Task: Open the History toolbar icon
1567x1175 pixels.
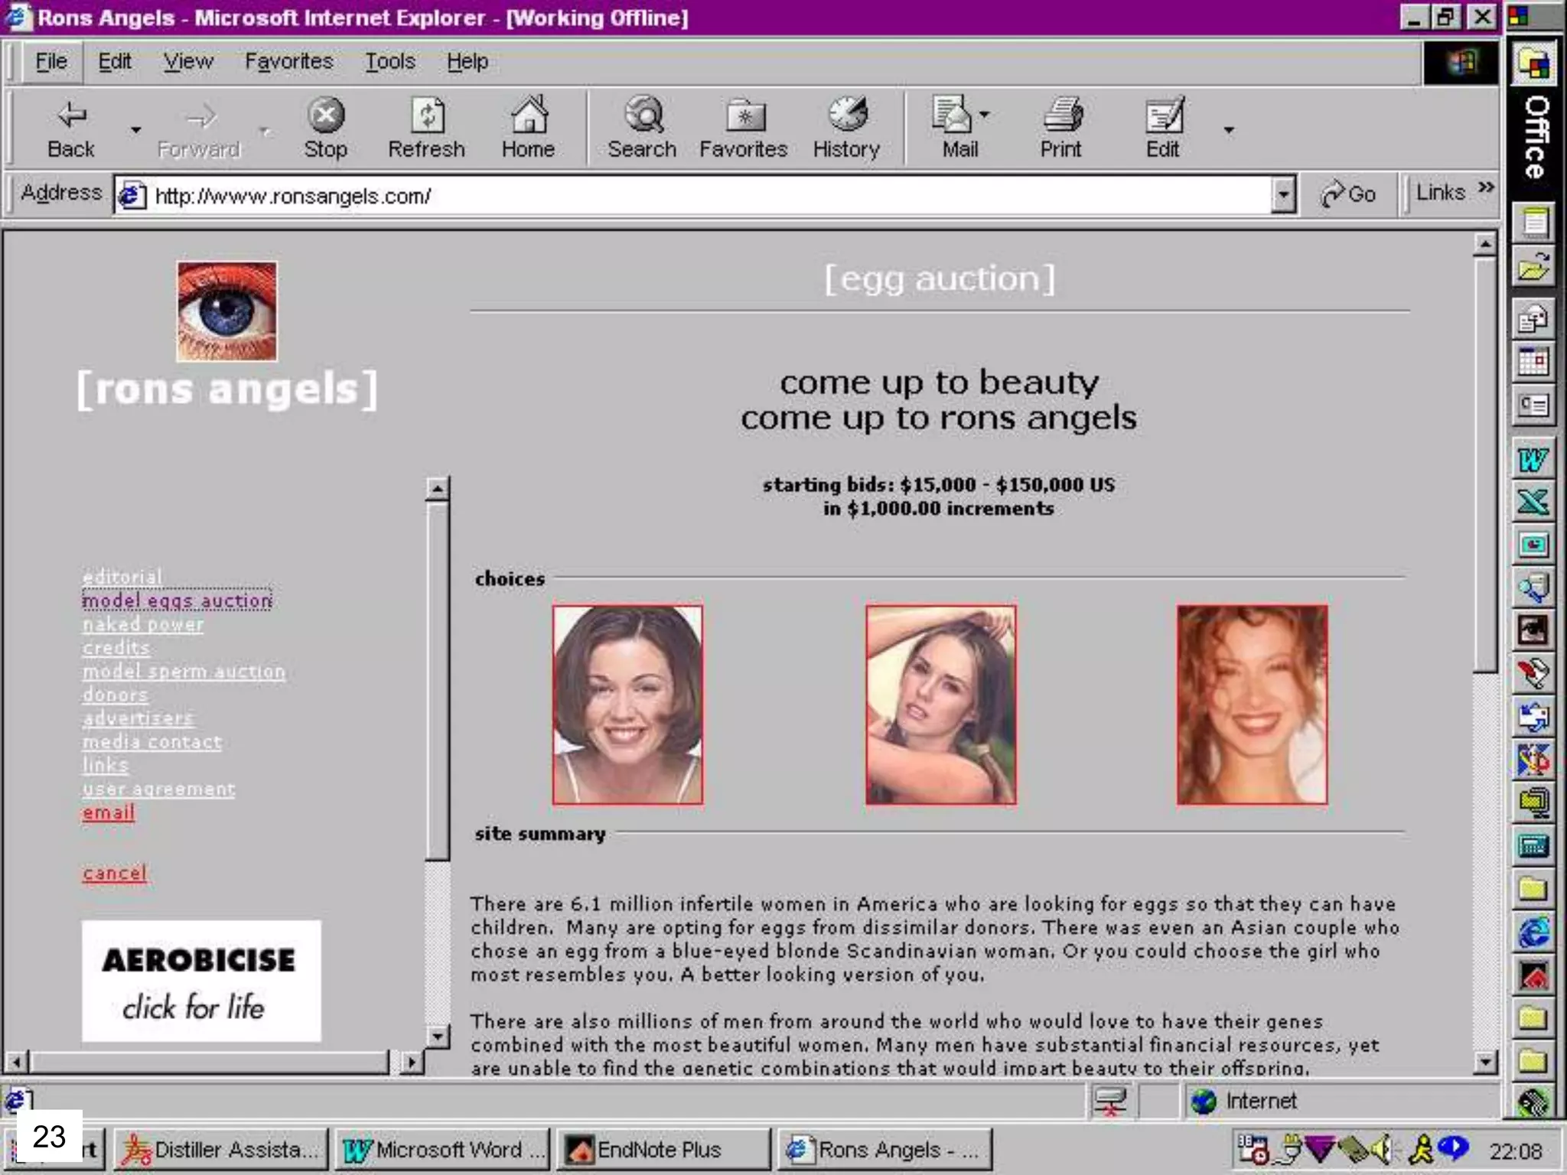Action: pyautogui.click(x=846, y=116)
